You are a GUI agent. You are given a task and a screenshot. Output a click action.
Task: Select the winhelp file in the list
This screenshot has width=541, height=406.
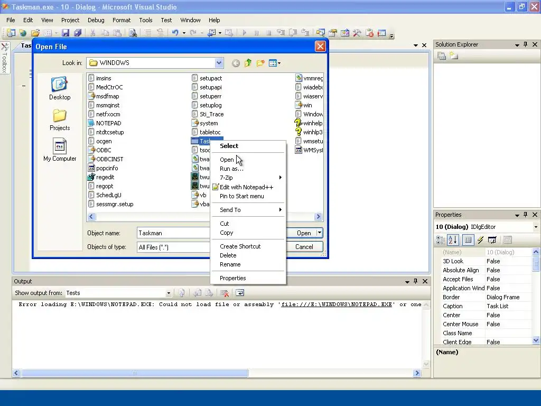click(x=309, y=123)
